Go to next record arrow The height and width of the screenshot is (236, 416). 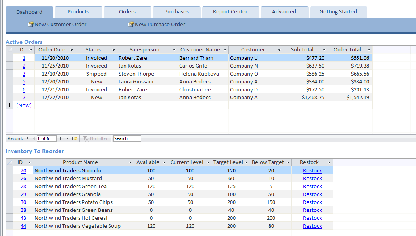click(x=61, y=138)
